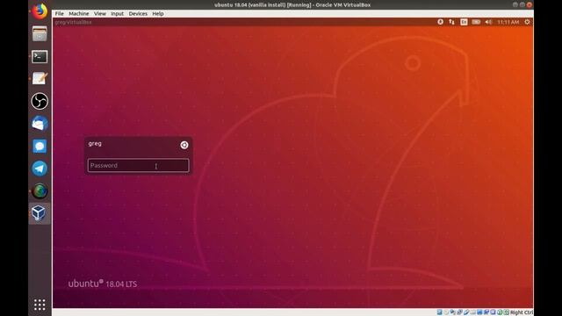Open the accessibility menu in guest panel
562x316 pixels.
coord(440,22)
